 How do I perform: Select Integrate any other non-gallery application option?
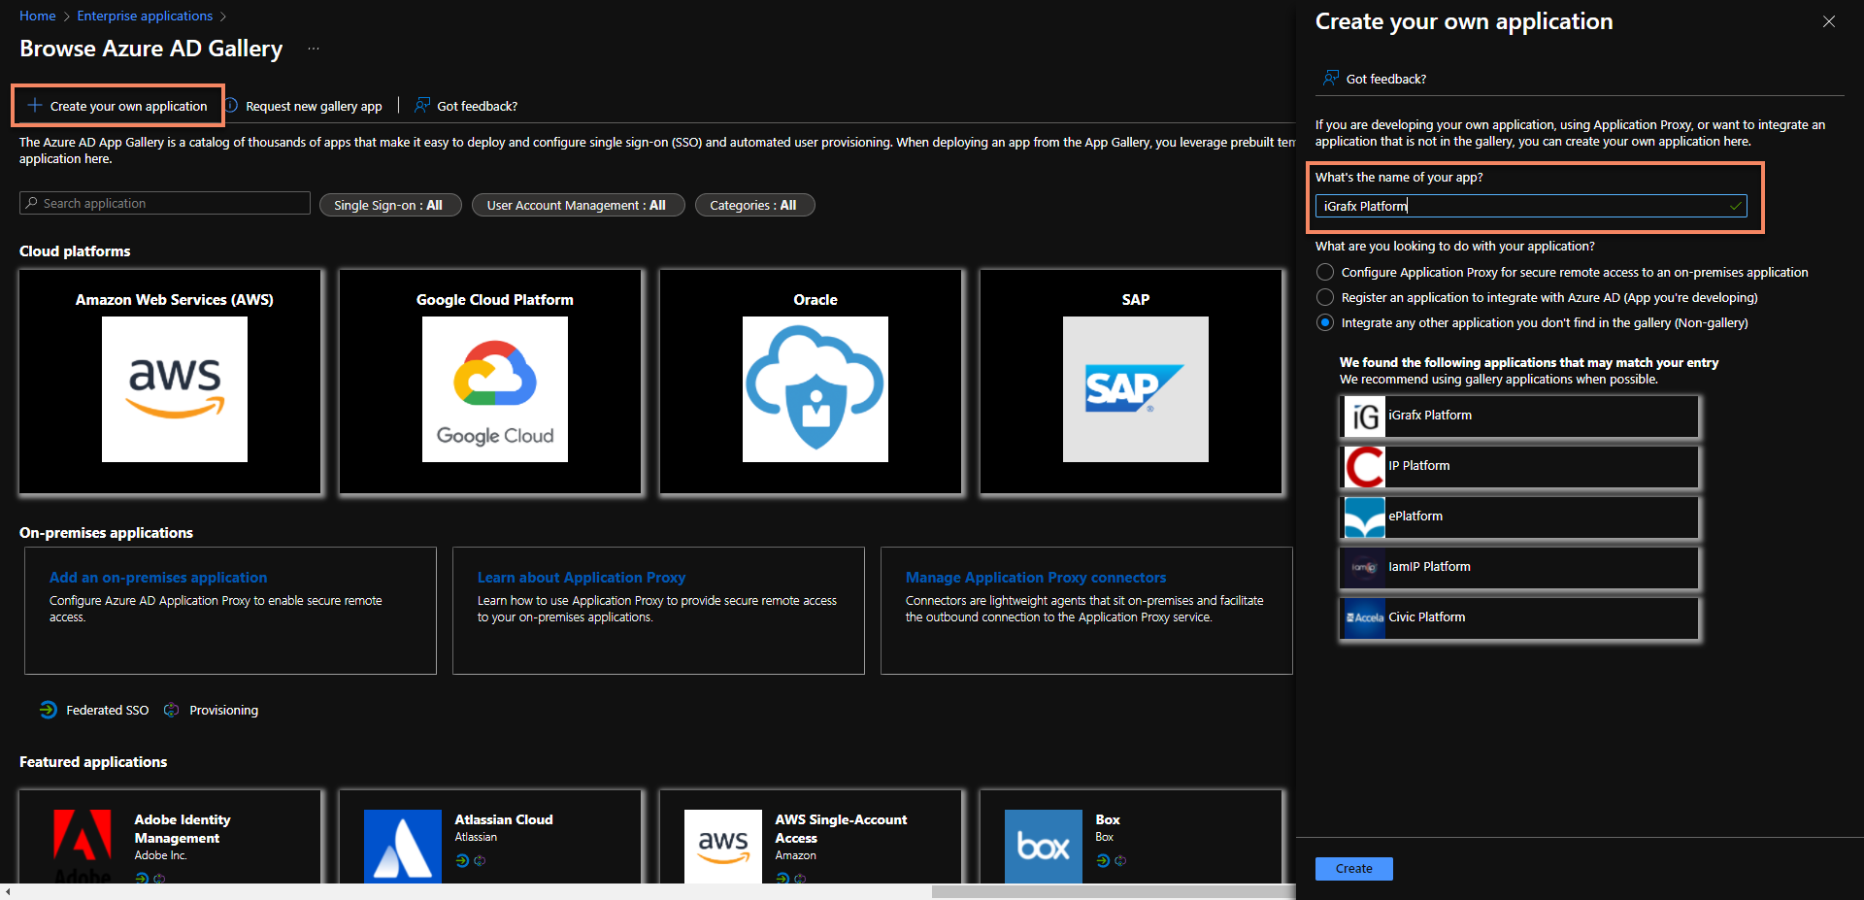1324,322
